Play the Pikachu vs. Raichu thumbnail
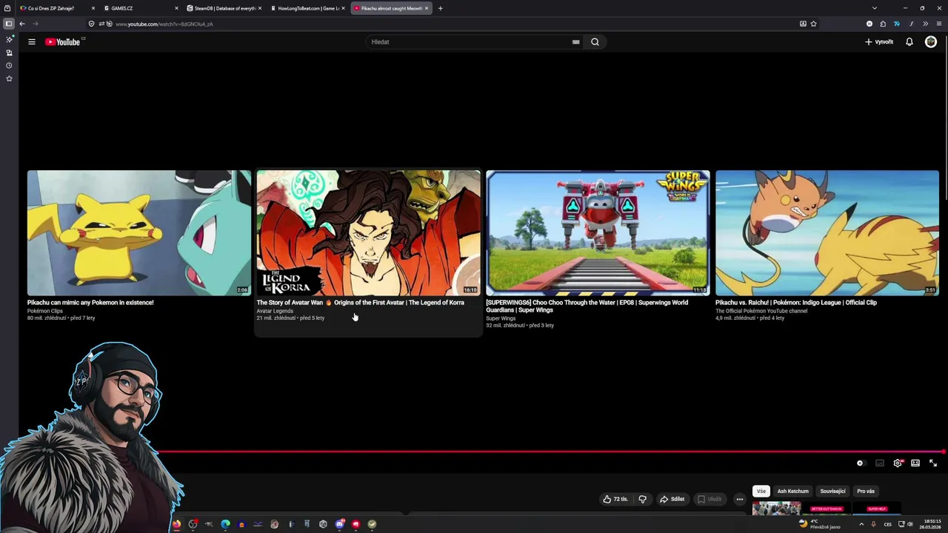The height and width of the screenshot is (533, 948). coord(827,233)
